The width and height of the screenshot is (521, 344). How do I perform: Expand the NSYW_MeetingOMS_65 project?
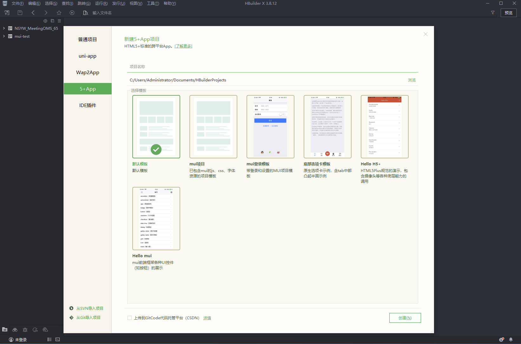pyautogui.click(x=4, y=28)
